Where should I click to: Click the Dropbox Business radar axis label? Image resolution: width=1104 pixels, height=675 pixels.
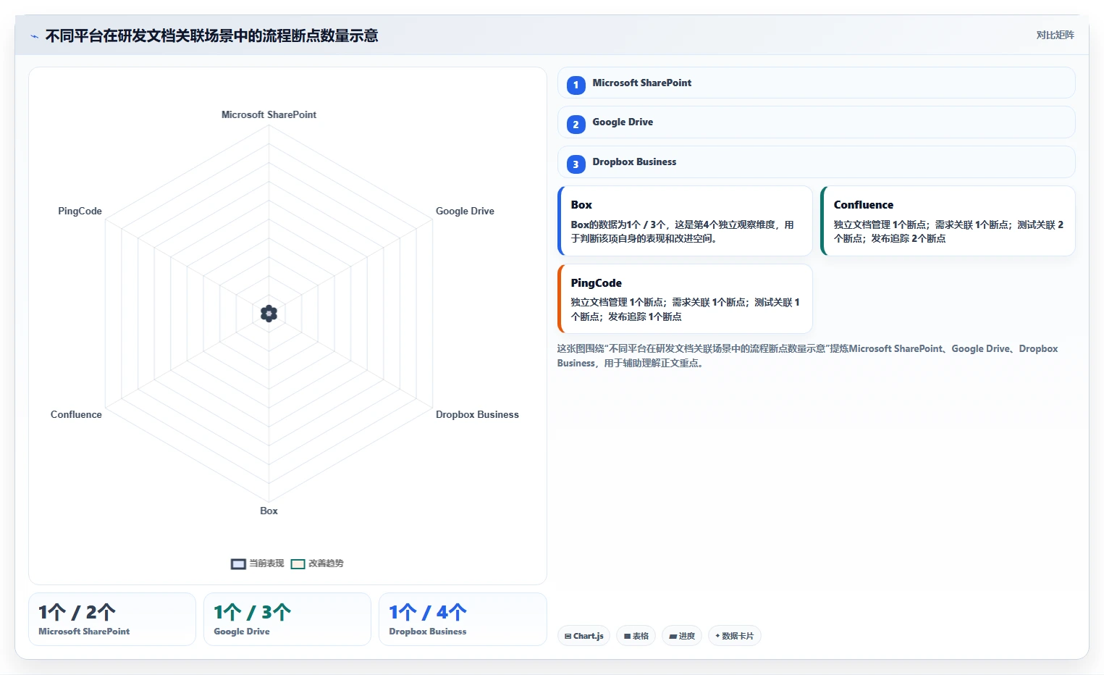(x=477, y=414)
